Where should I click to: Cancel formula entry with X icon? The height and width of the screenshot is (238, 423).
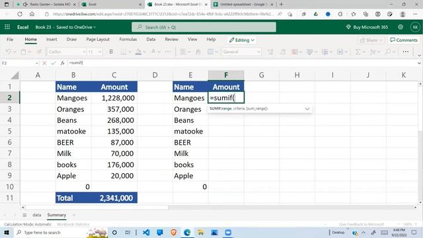(x=44, y=63)
